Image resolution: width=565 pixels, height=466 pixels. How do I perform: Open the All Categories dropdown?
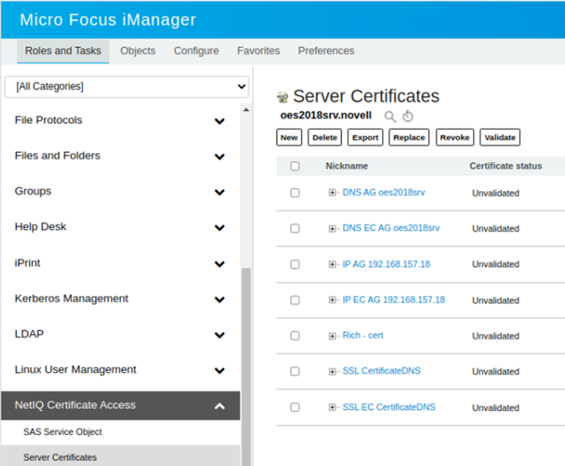coord(127,86)
